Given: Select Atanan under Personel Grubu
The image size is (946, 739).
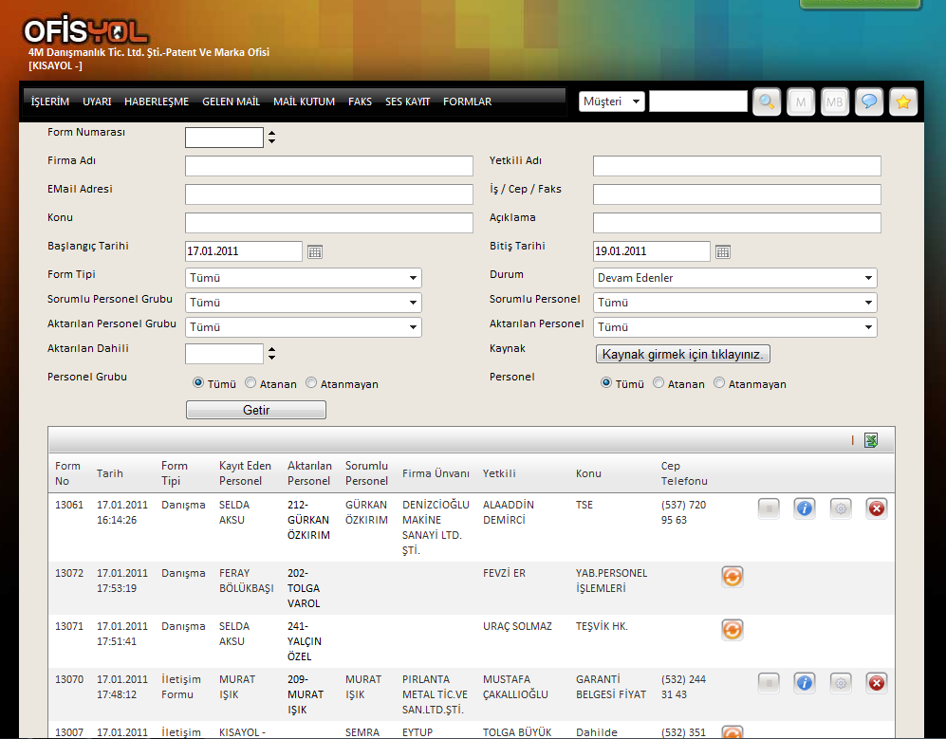Looking at the screenshot, I should [250, 383].
